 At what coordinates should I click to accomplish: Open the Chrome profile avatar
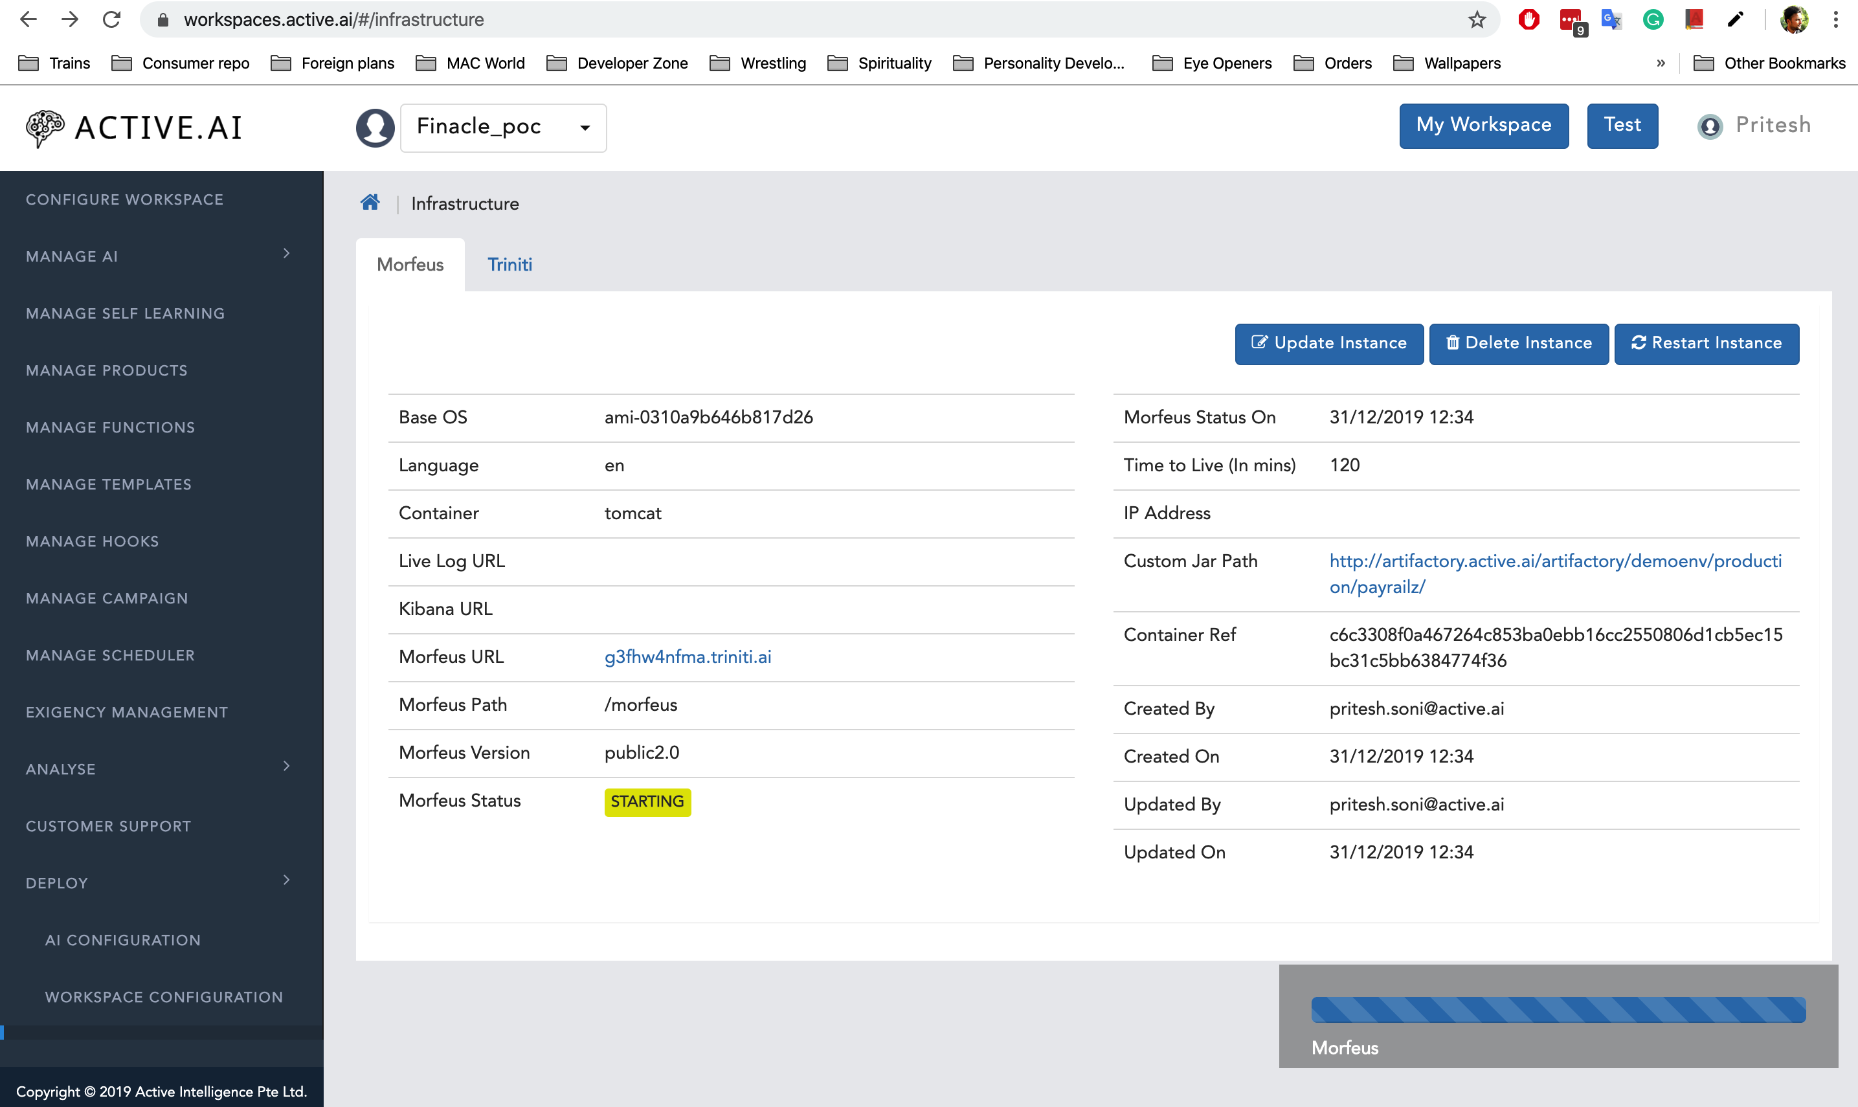click(x=1794, y=19)
